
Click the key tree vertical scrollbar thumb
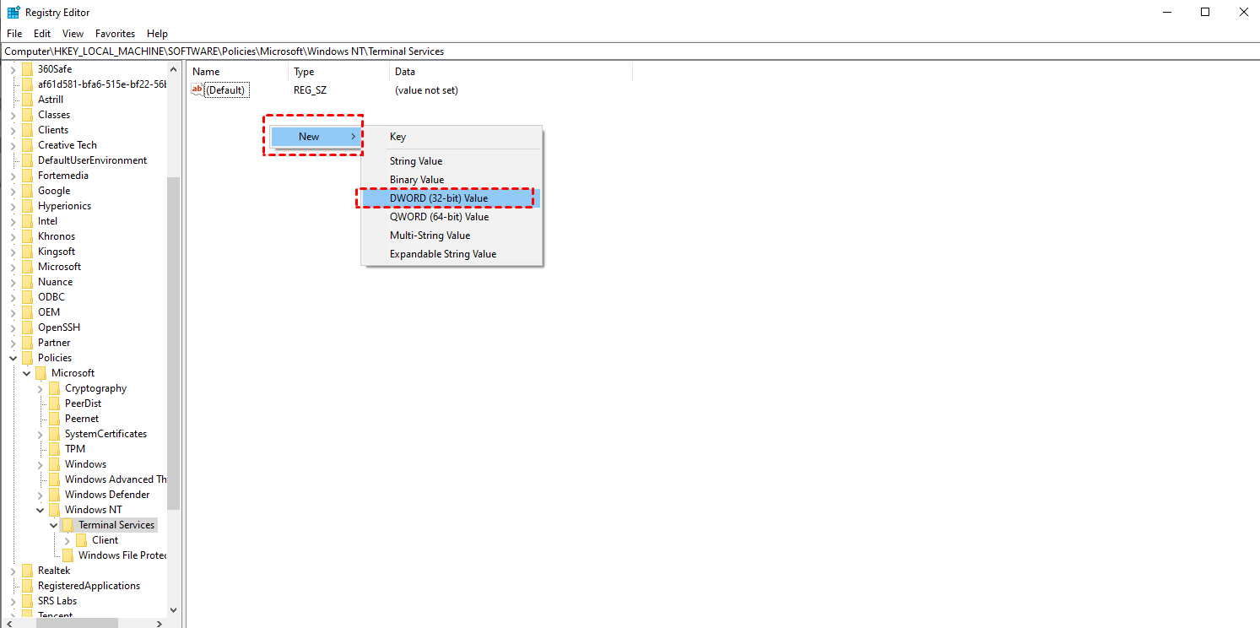click(x=174, y=344)
